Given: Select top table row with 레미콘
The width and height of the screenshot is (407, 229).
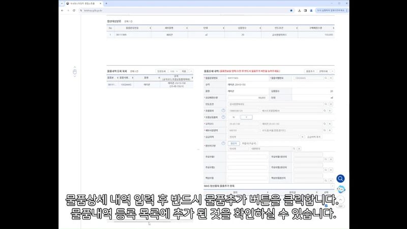Looking at the screenshot, I should pos(220,35).
